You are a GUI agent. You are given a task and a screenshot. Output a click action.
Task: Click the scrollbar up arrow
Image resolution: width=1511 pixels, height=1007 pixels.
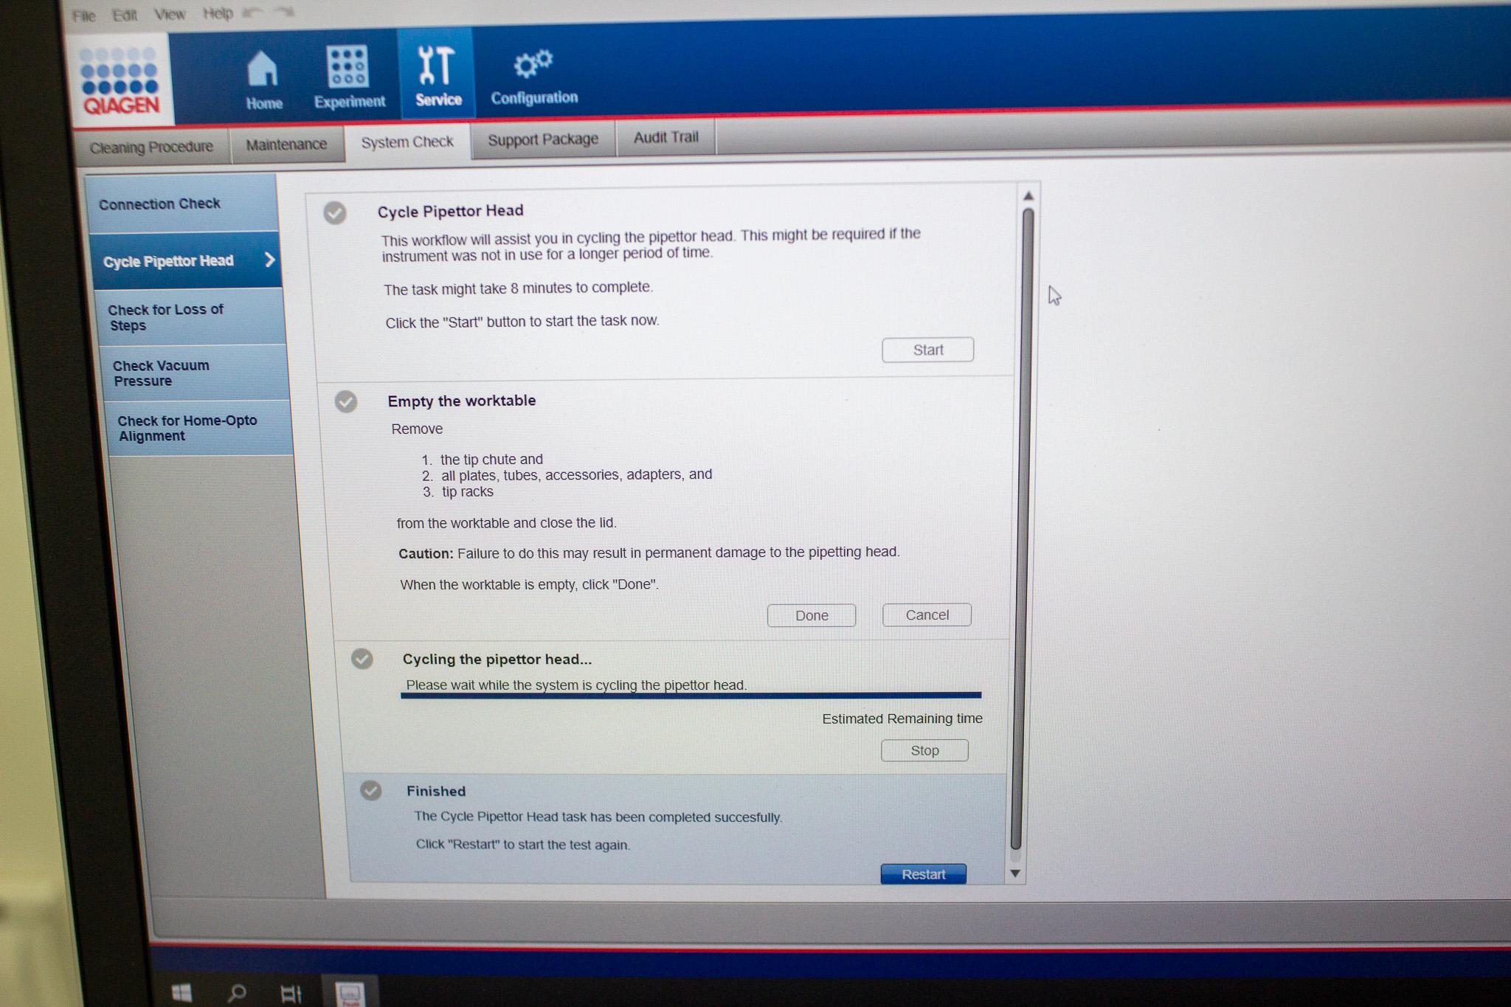point(1028,196)
